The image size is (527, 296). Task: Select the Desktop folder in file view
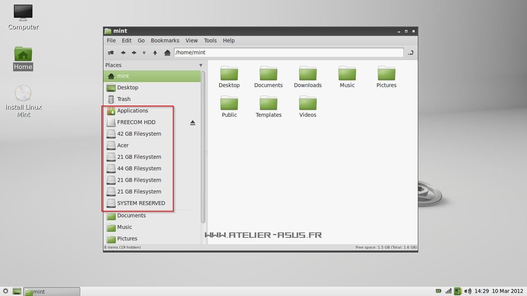229,77
